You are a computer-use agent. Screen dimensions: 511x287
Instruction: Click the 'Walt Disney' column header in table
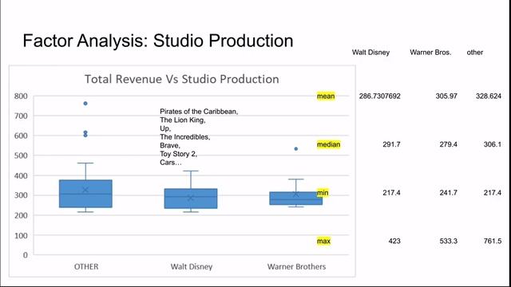tap(370, 53)
